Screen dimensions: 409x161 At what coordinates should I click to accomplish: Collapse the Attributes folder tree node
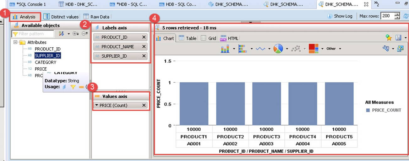pyautogui.click(x=15, y=42)
